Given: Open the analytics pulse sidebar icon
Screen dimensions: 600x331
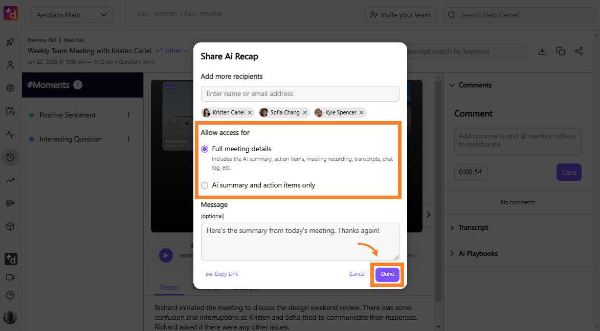Looking at the screenshot, I should point(10,134).
